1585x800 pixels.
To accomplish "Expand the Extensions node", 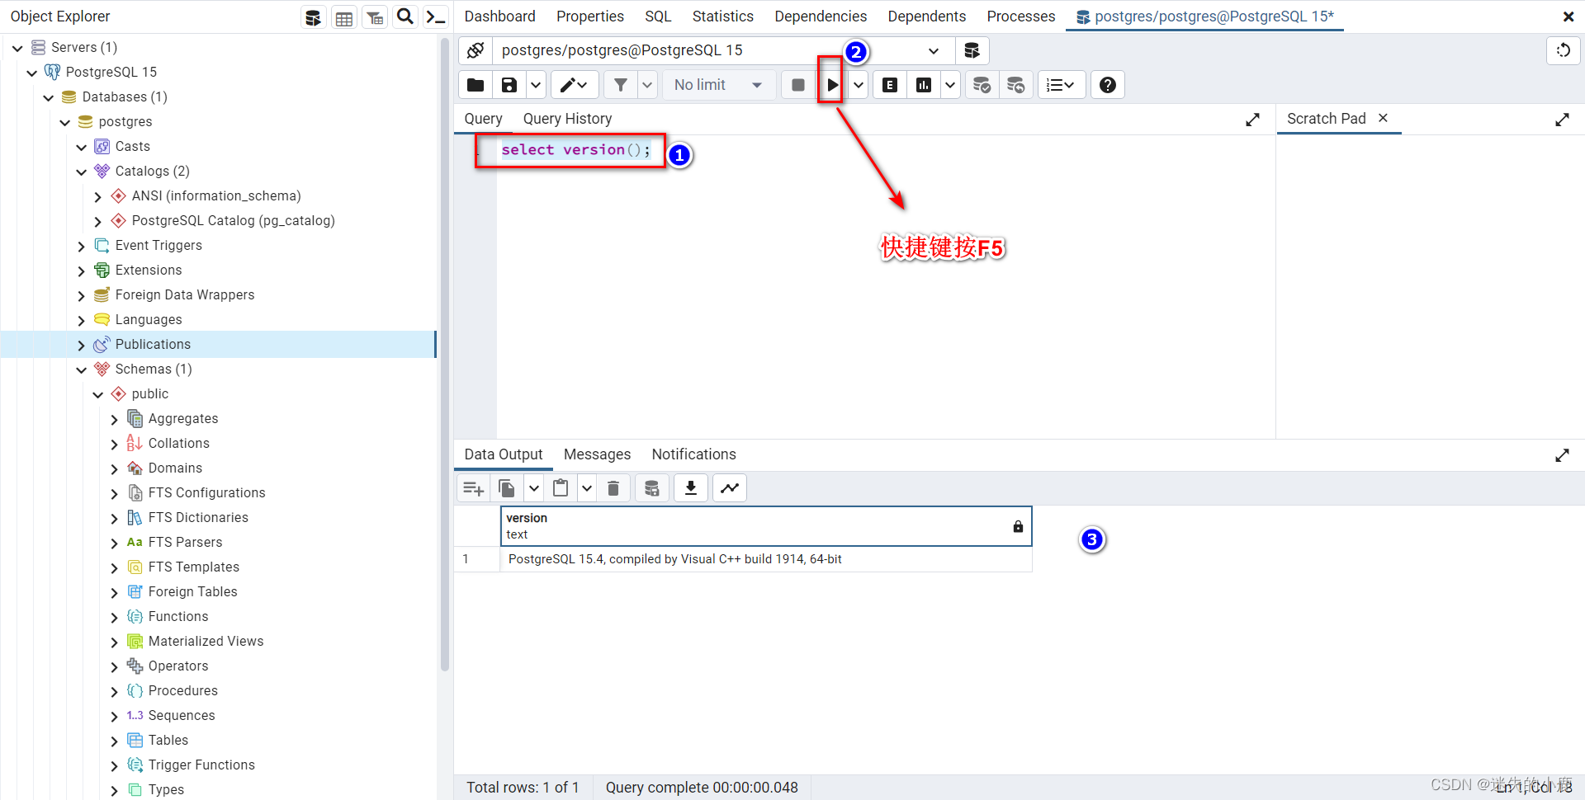I will [82, 271].
